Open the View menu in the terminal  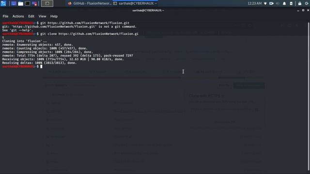42,16
